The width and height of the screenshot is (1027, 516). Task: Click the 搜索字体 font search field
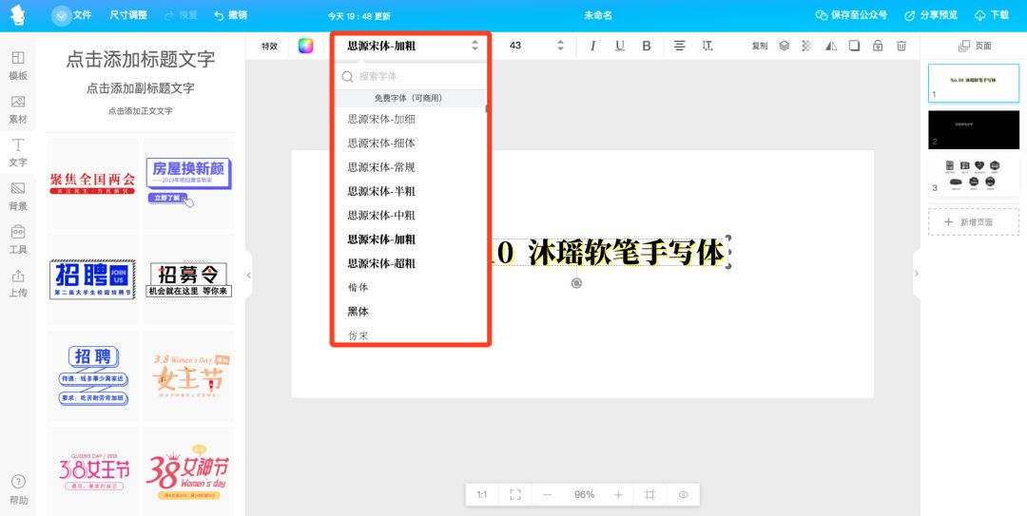pyautogui.click(x=412, y=77)
